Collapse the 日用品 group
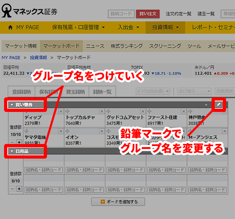 (x=12, y=151)
